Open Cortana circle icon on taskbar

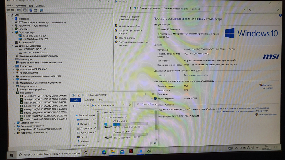[86, 153]
